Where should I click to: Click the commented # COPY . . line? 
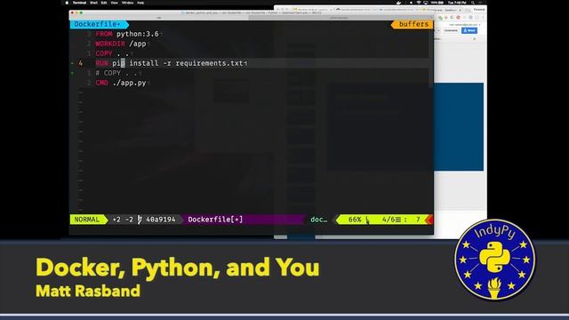(116, 73)
